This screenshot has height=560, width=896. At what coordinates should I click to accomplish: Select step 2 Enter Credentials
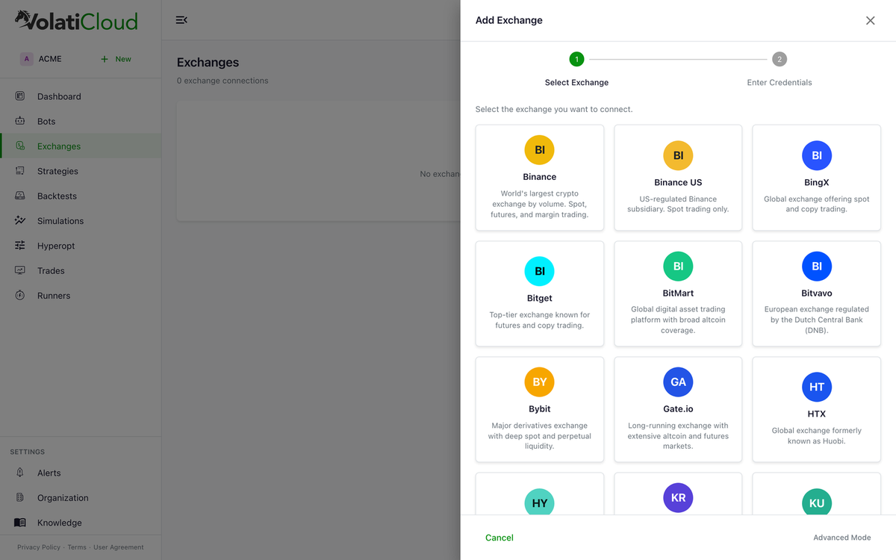(780, 69)
